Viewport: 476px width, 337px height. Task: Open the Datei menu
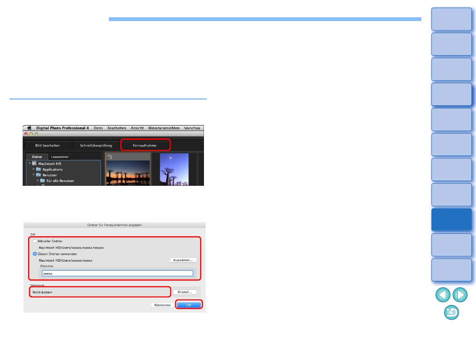click(98, 128)
